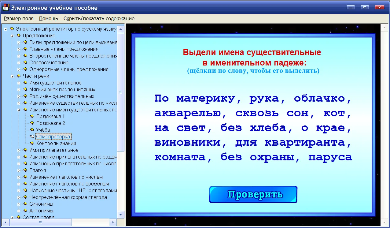
Task: Click application icon in the title bar
Action: point(6,8)
